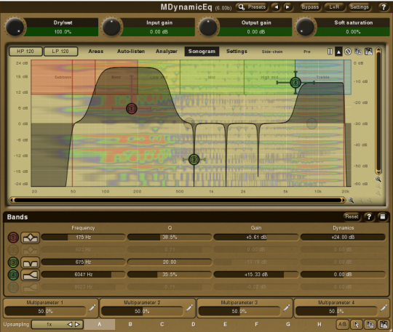Open band 4 filter type selector
The image size is (393, 332).
(x=30, y=275)
